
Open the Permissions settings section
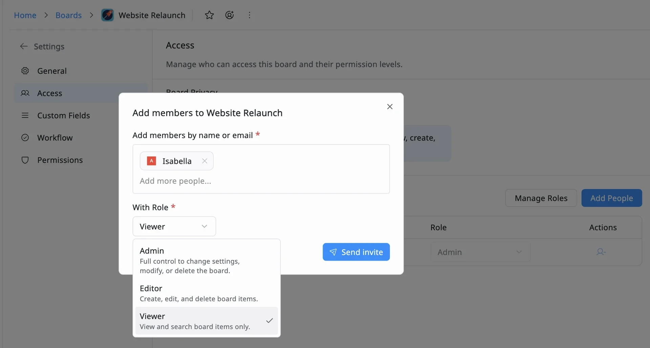(60, 160)
